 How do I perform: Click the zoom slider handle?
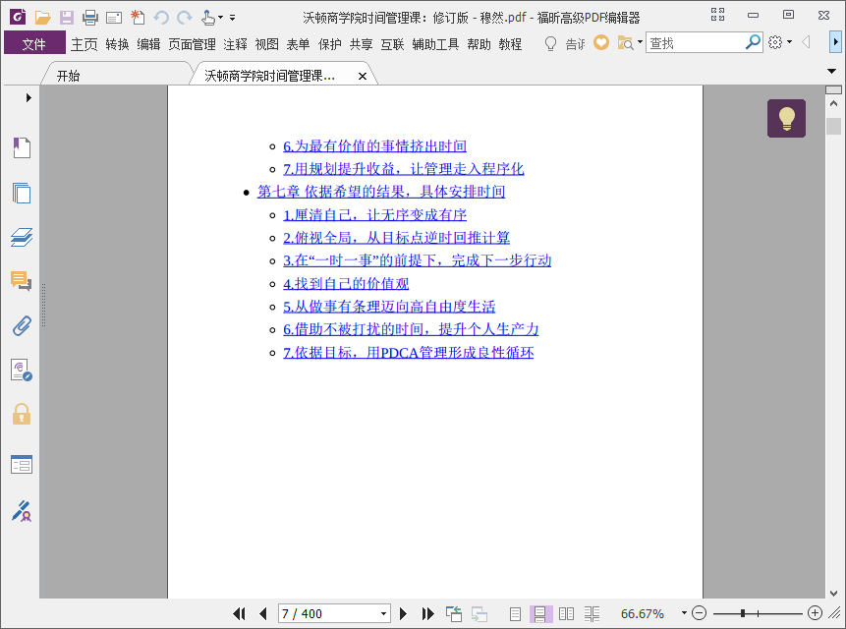point(743,613)
